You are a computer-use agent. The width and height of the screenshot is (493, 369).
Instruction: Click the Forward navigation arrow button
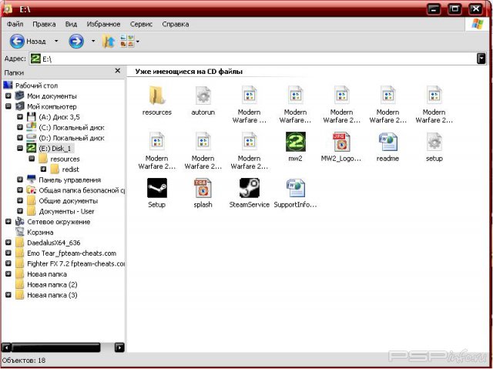click(x=75, y=41)
